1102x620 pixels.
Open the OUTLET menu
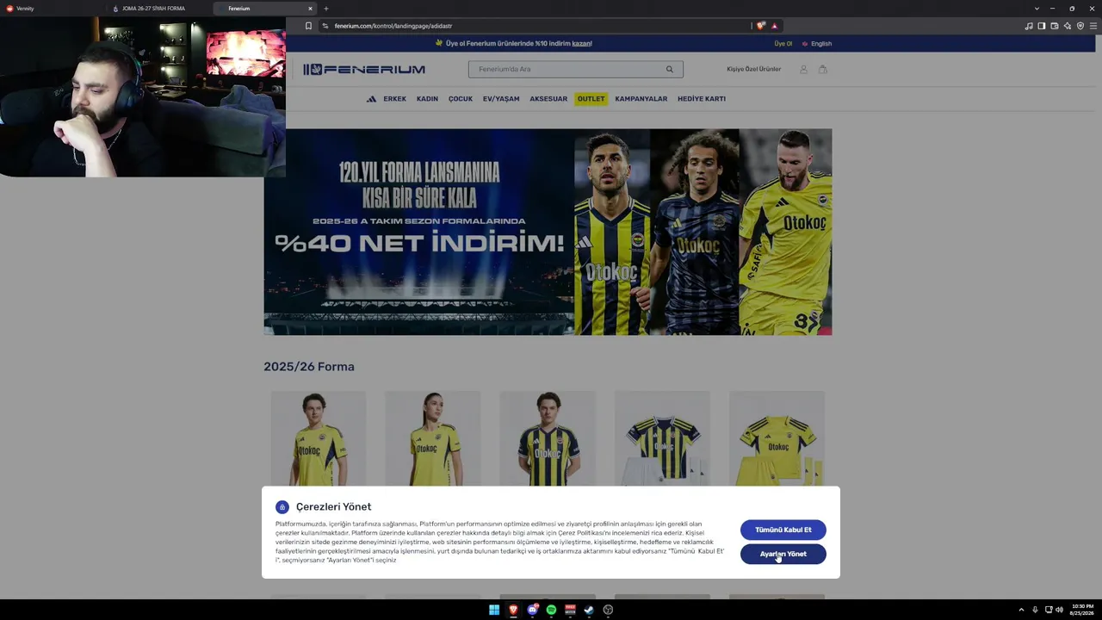(591, 99)
